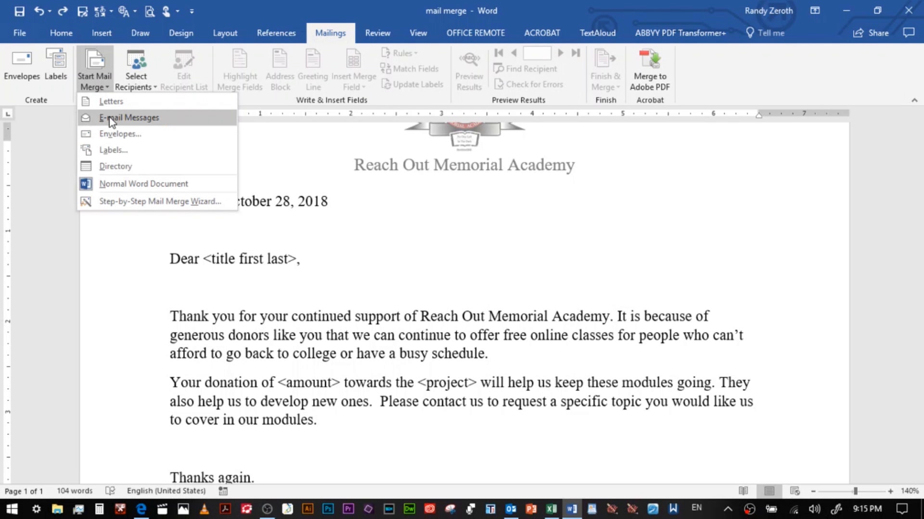This screenshot has width=924, height=519.
Task: Switch to Read Mode in status bar
Action: click(x=743, y=491)
